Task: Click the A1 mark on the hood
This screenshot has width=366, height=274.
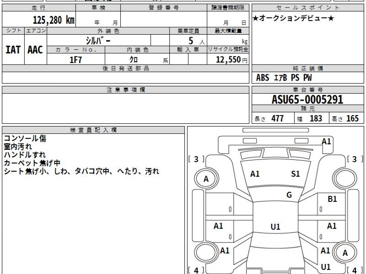Action: pos(255,174)
